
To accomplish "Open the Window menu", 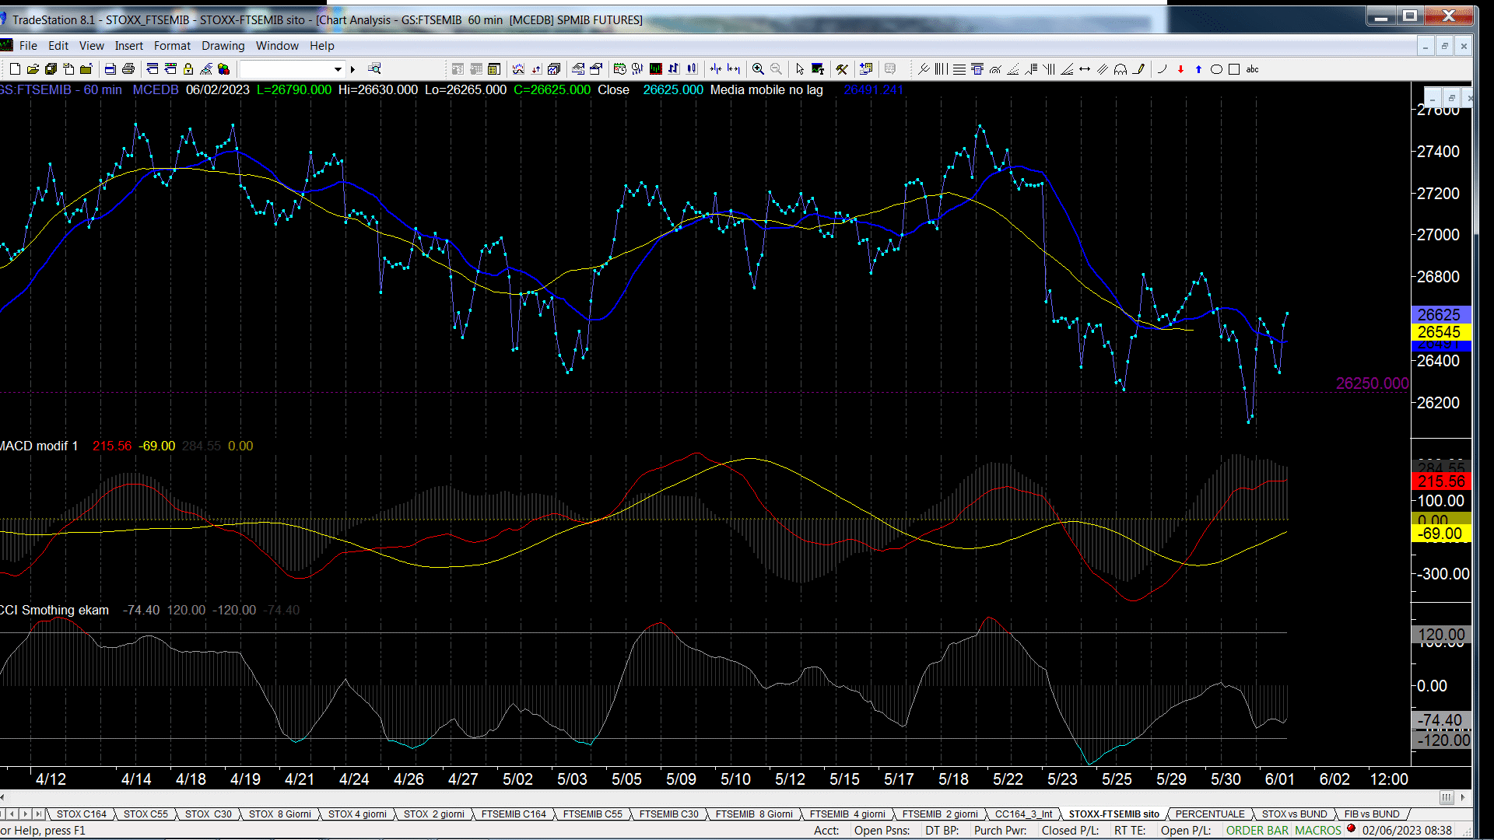I will click(277, 46).
